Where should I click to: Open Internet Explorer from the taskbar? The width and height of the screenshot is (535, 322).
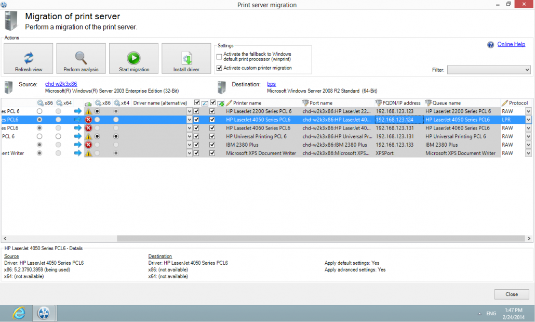click(19, 313)
